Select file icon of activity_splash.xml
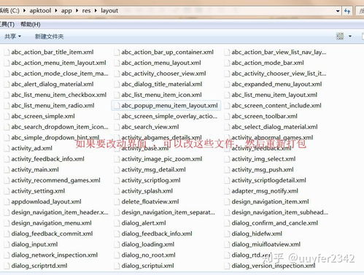This screenshot has width=364, height=275. click(x=117, y=191)
